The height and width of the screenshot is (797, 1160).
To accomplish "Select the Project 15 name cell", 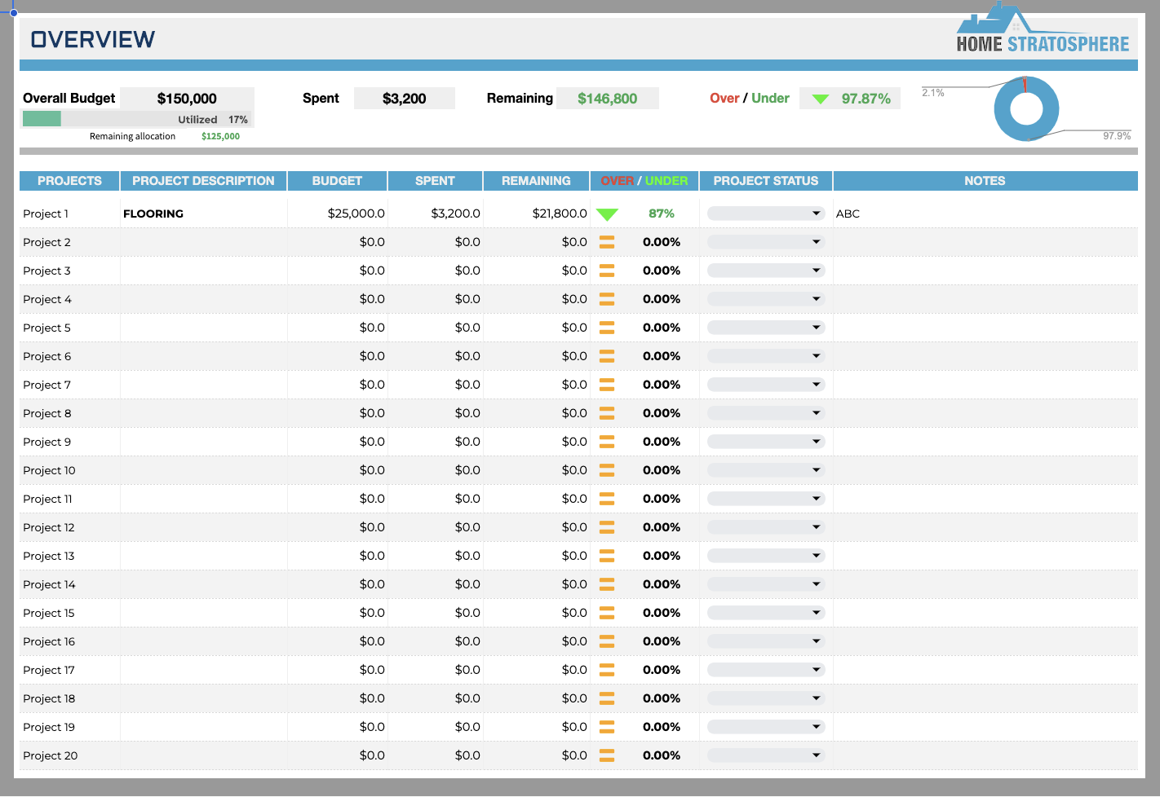I will (69, 613).
